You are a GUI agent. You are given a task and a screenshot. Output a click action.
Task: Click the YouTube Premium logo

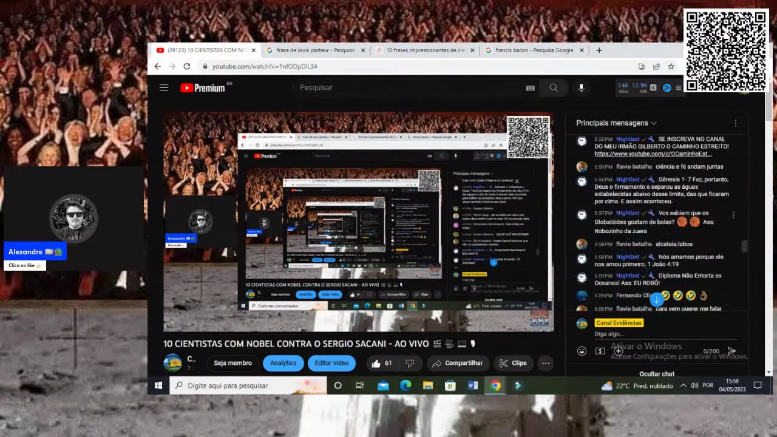(x=203, y=88)
